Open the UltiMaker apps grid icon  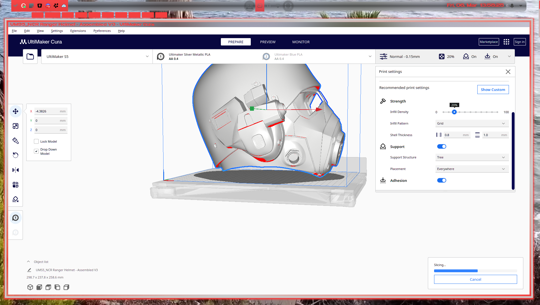[506, 42]
